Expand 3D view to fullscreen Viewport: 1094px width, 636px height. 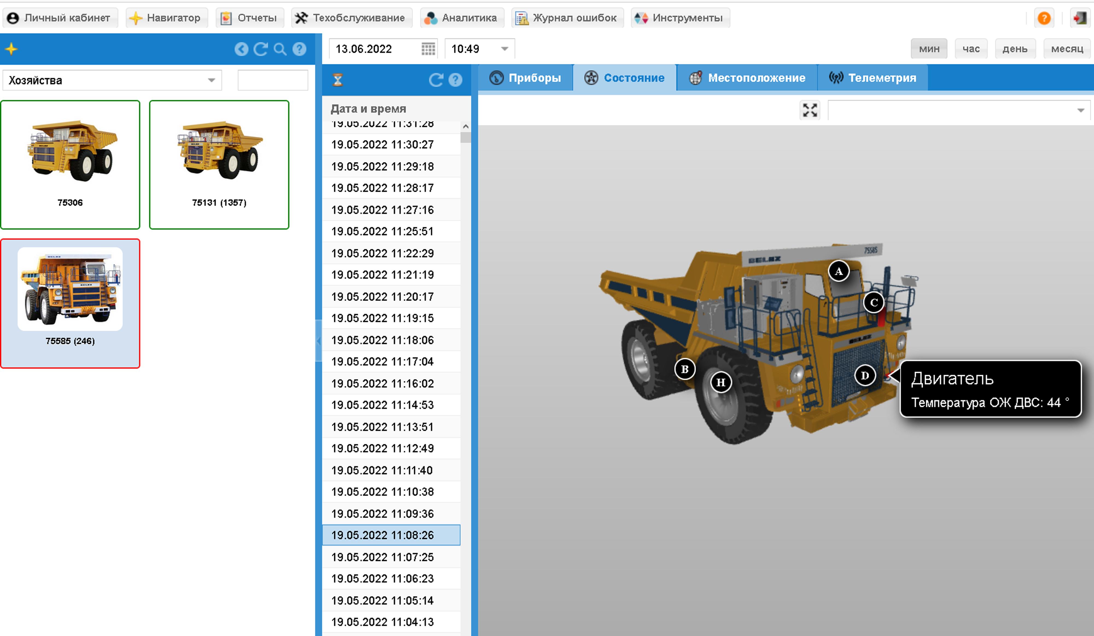click(x=810, y=110)
